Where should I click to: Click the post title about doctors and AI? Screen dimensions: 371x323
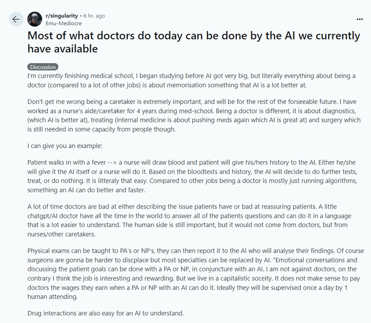pyautogui.click(x=194, y=42)
